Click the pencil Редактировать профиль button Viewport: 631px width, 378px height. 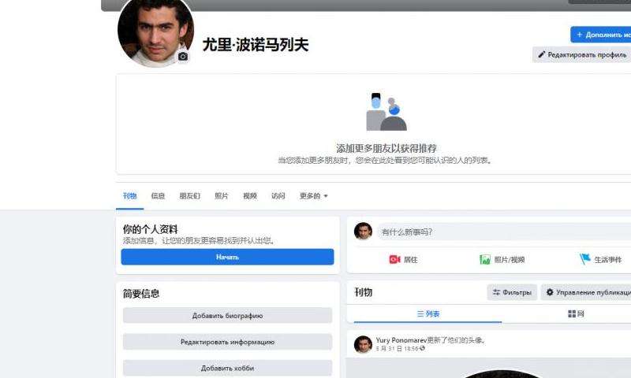pos(582,54)
